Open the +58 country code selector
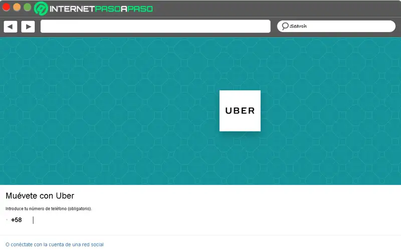 click(x=15, y=220)
